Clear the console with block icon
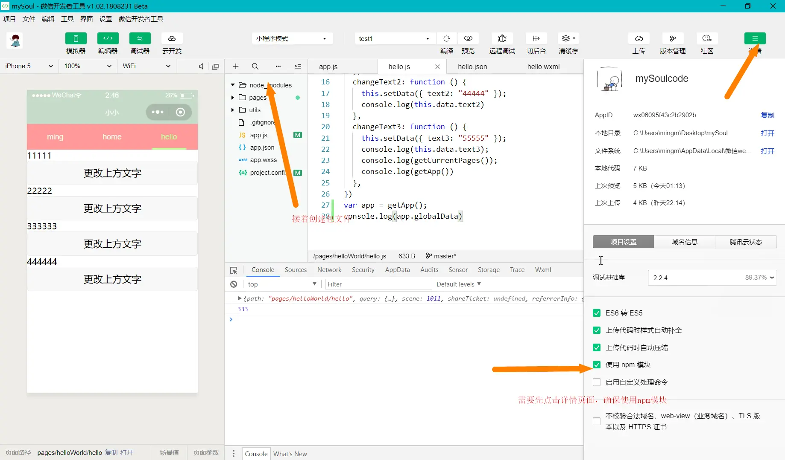The height and width of the screenshot is (460, 785). coord(234,284)
